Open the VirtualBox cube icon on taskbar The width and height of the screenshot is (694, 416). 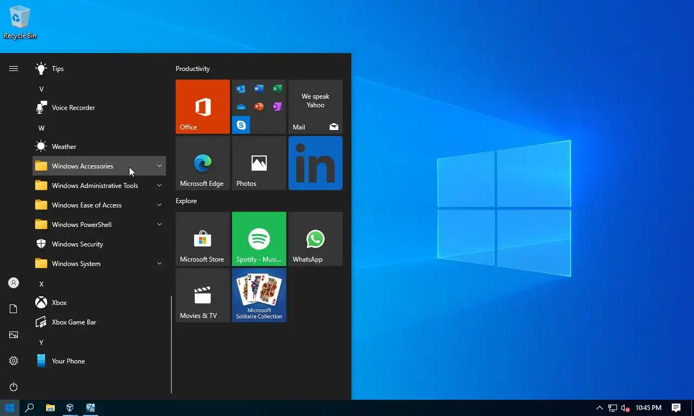(x=70, y=408)
